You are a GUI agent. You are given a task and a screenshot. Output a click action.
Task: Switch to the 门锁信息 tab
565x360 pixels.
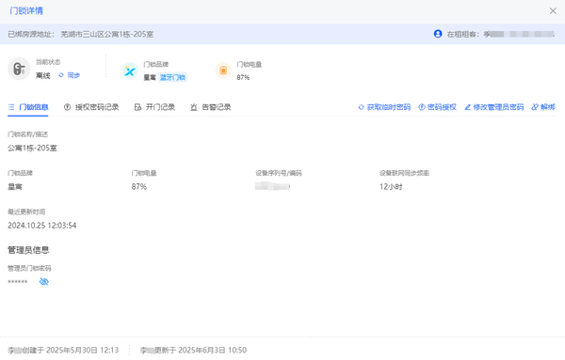point(28,107)
